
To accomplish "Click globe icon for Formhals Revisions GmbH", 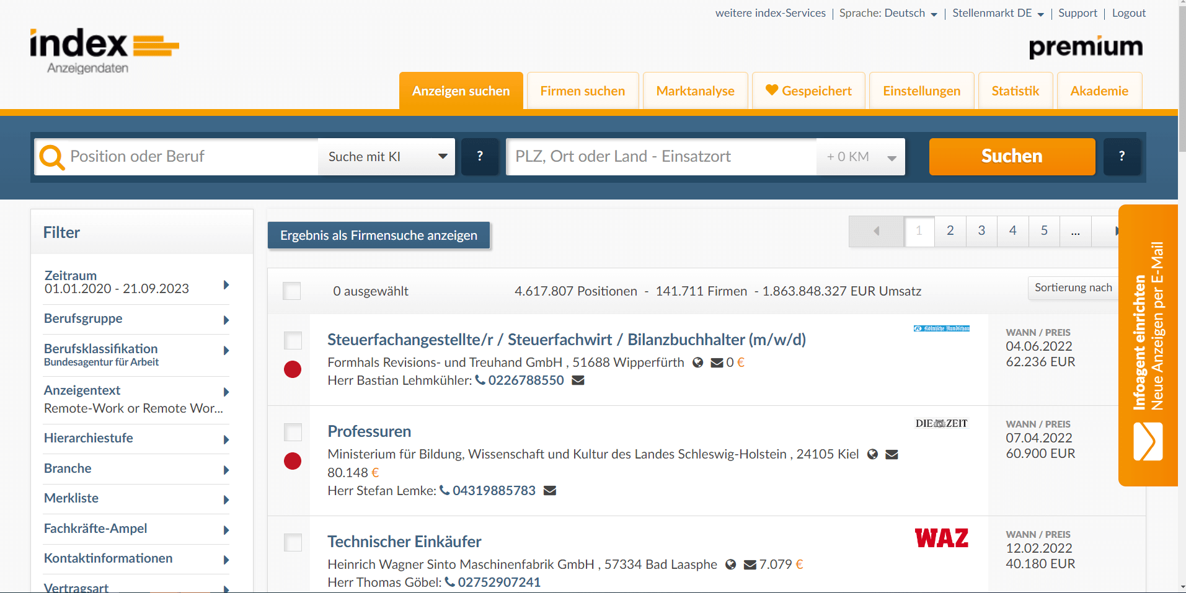I will [698, 362].
